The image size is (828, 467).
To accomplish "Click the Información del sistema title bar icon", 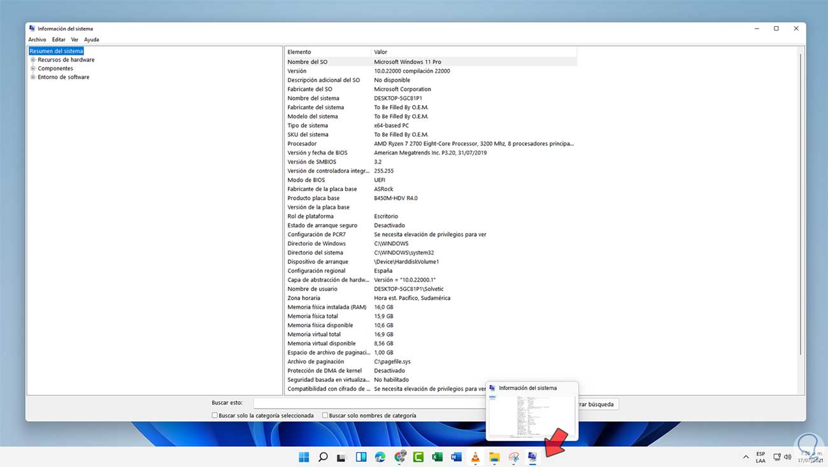I will click(x=32, y=29).
